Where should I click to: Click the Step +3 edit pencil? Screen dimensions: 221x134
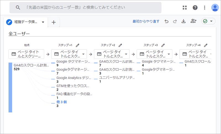click(x=163, y=45)
